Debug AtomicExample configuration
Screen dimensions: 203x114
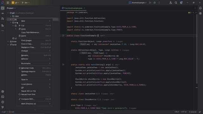[154, 3]
